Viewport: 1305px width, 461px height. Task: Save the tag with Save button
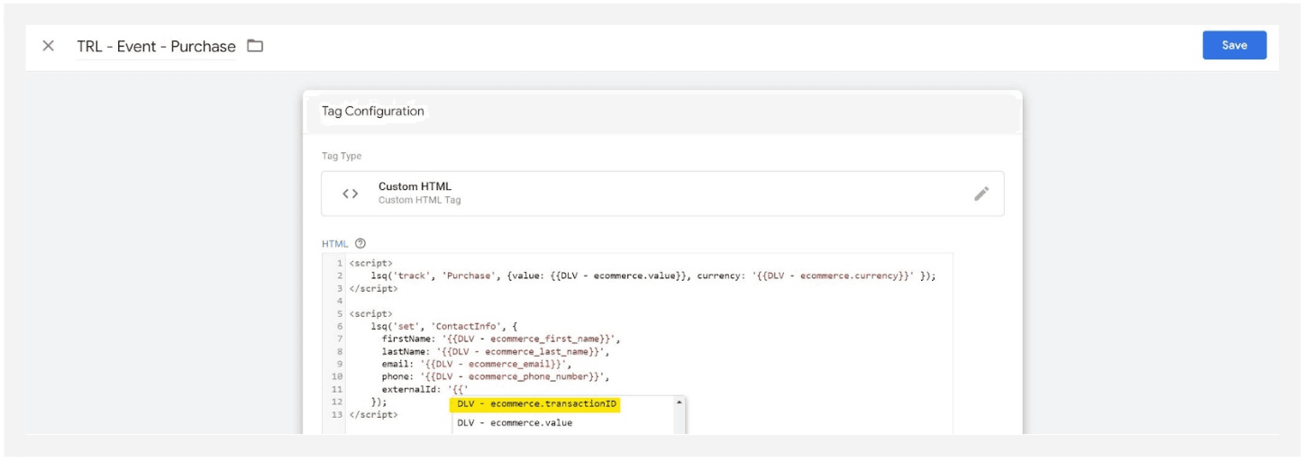[x=1234, y=45]
